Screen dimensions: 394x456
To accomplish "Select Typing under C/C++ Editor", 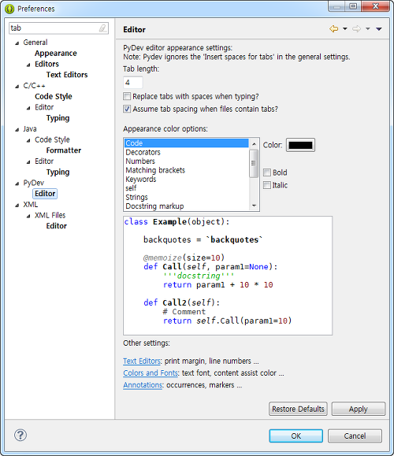I will [x=58, y=118].
